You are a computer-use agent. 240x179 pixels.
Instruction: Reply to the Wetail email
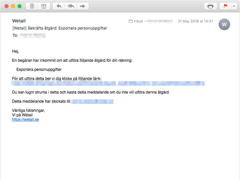click(x=59, y=6)
